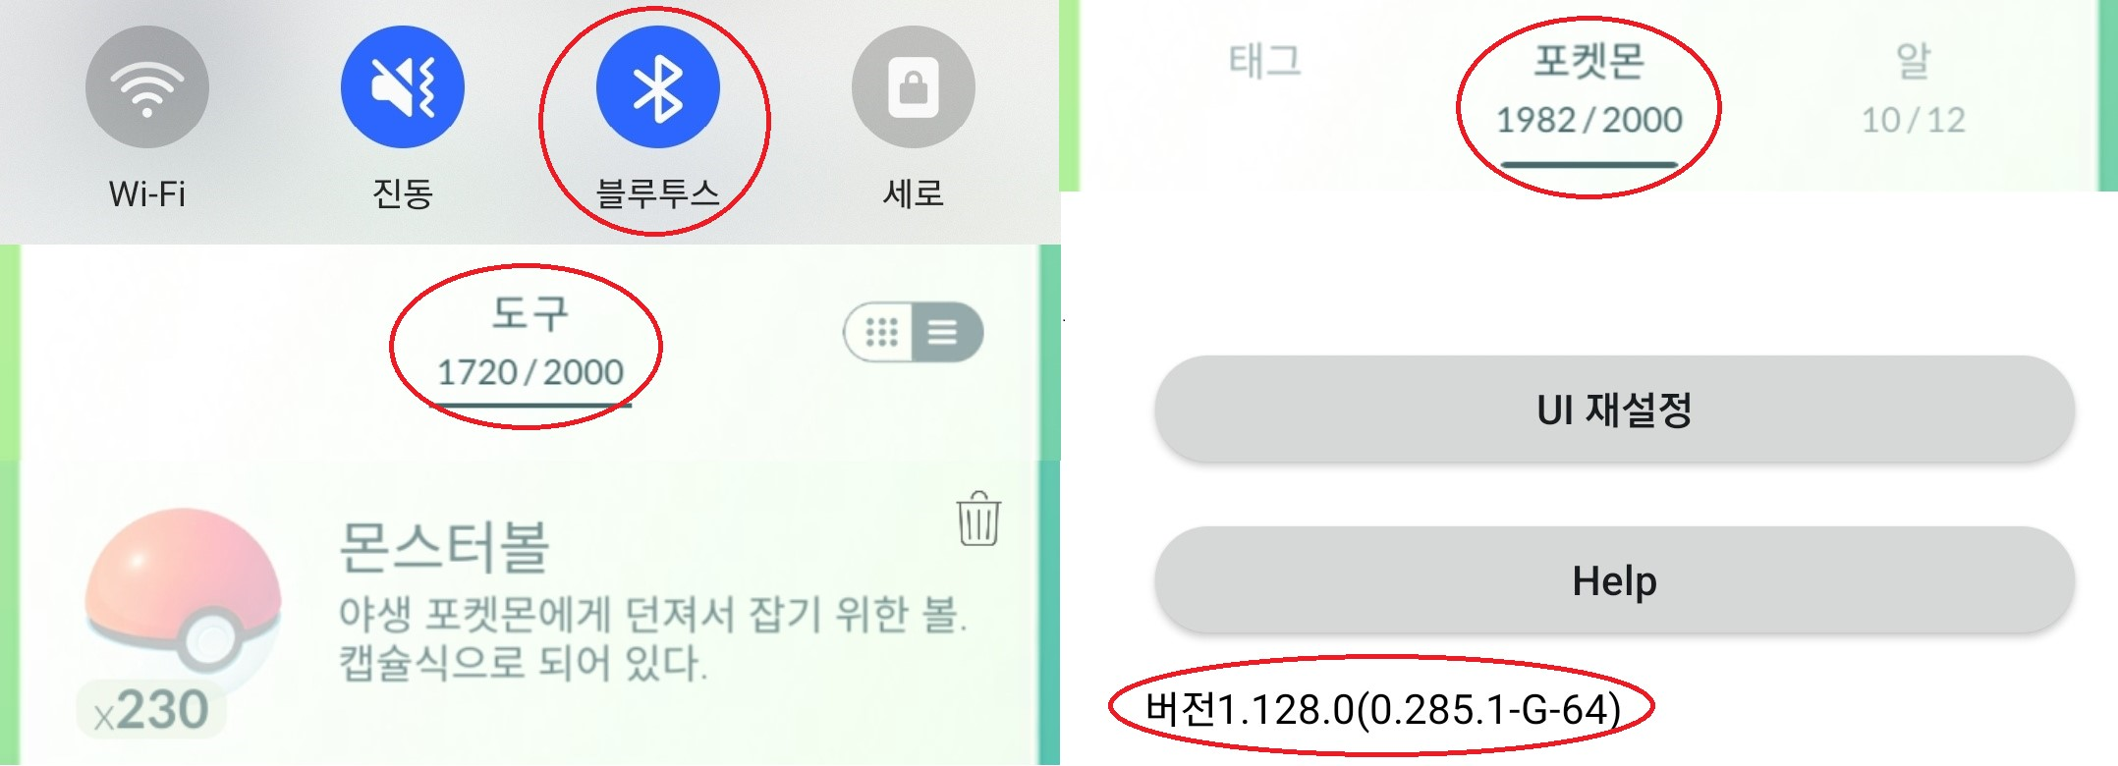The image size is (2118, 766).
Task: Select the Poké Ball item image
Action: 183,589
